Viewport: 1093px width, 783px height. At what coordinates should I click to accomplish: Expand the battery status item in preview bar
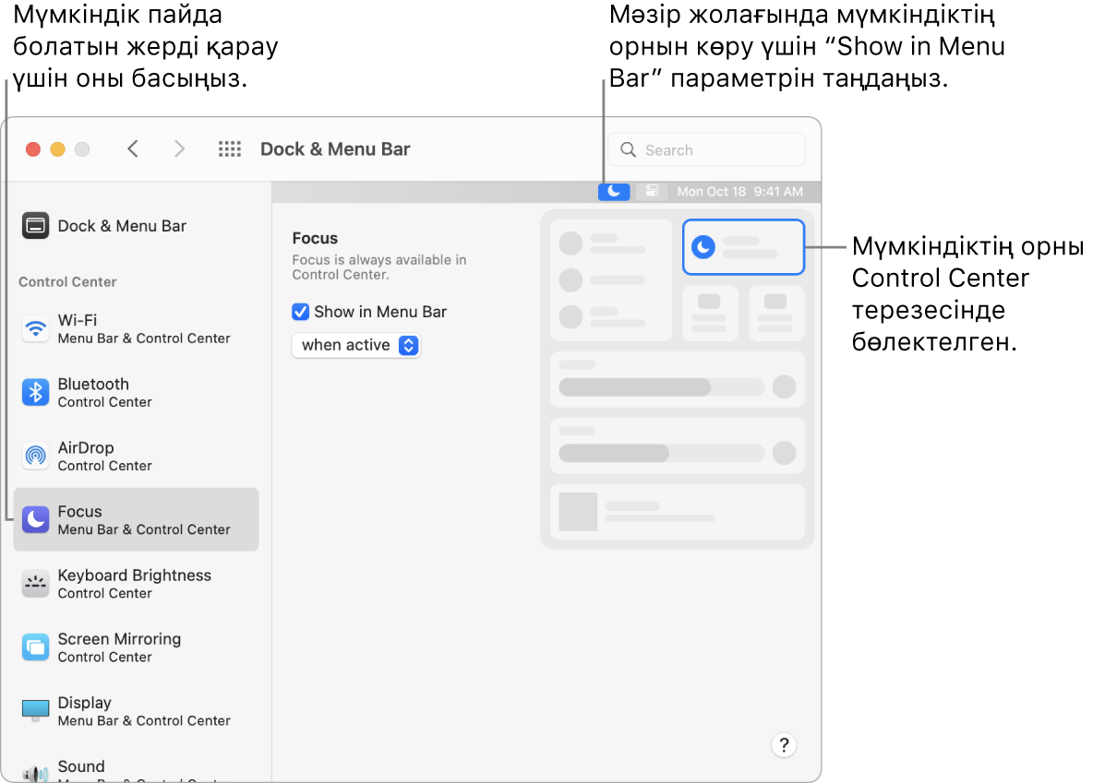coord(651,191)
